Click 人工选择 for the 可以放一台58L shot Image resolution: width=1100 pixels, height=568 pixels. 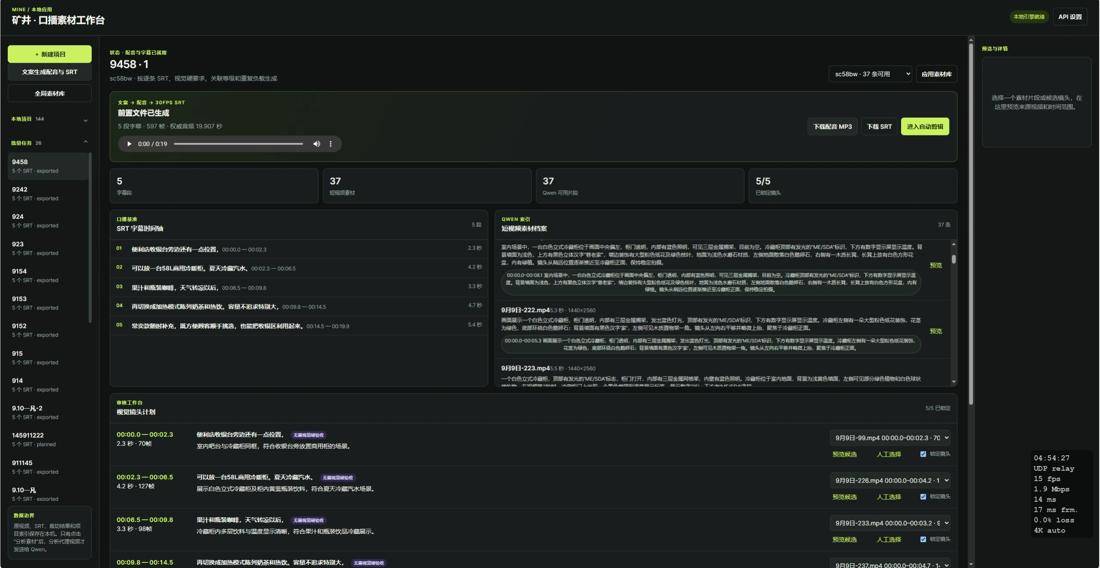coord(889,497)
